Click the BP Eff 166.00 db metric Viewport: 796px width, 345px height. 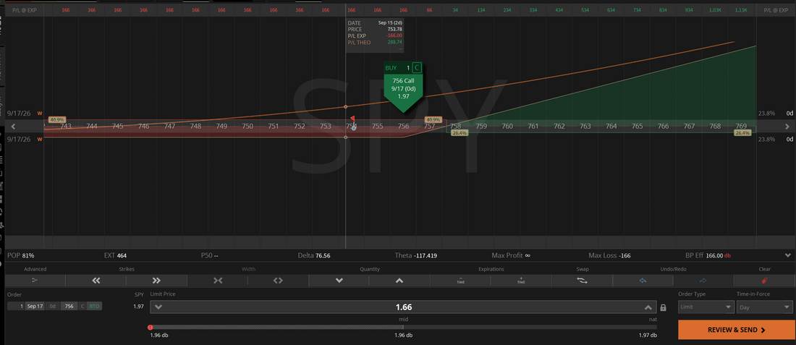click(x=708, y=255)
